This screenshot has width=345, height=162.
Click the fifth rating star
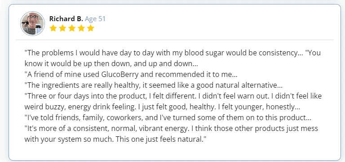[91, 28]
